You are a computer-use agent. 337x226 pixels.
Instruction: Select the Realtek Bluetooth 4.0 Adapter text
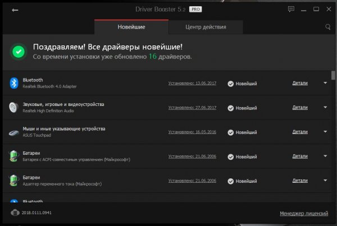(x=49, y=86)
